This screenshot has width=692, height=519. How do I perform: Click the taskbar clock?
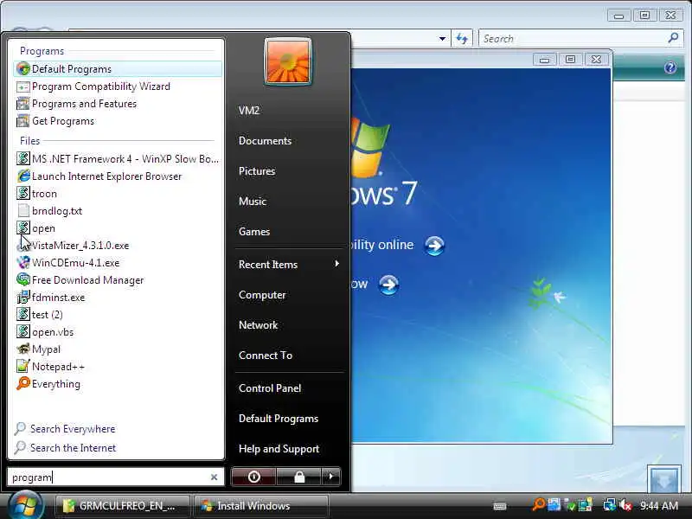[x=659, y=506]
